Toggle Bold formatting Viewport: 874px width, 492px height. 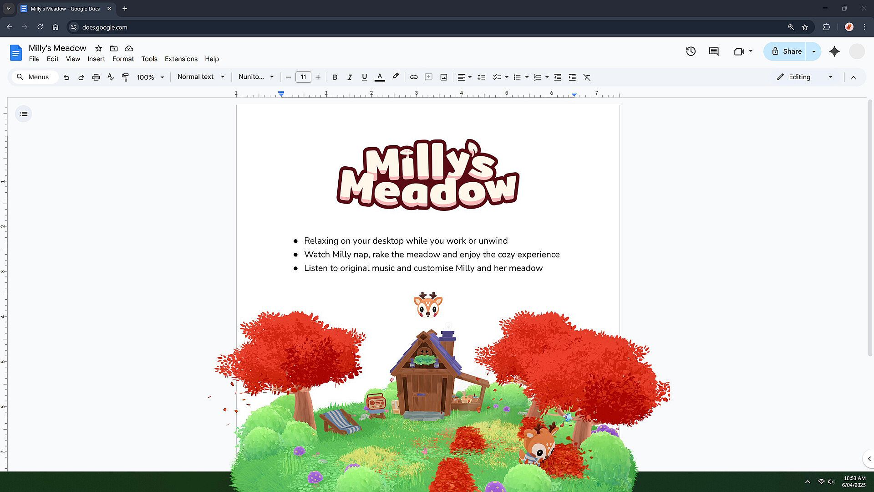coord(335,77)
